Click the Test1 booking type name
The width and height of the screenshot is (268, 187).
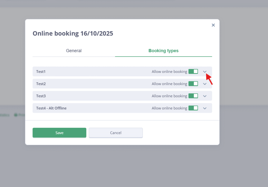point(41,72)
